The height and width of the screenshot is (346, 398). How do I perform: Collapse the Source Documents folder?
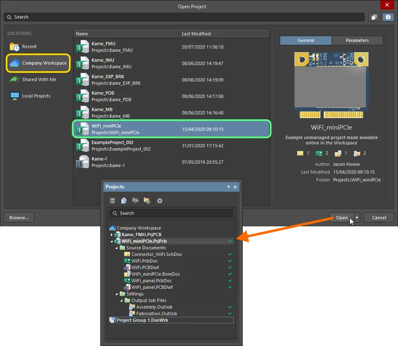[117, 248]
